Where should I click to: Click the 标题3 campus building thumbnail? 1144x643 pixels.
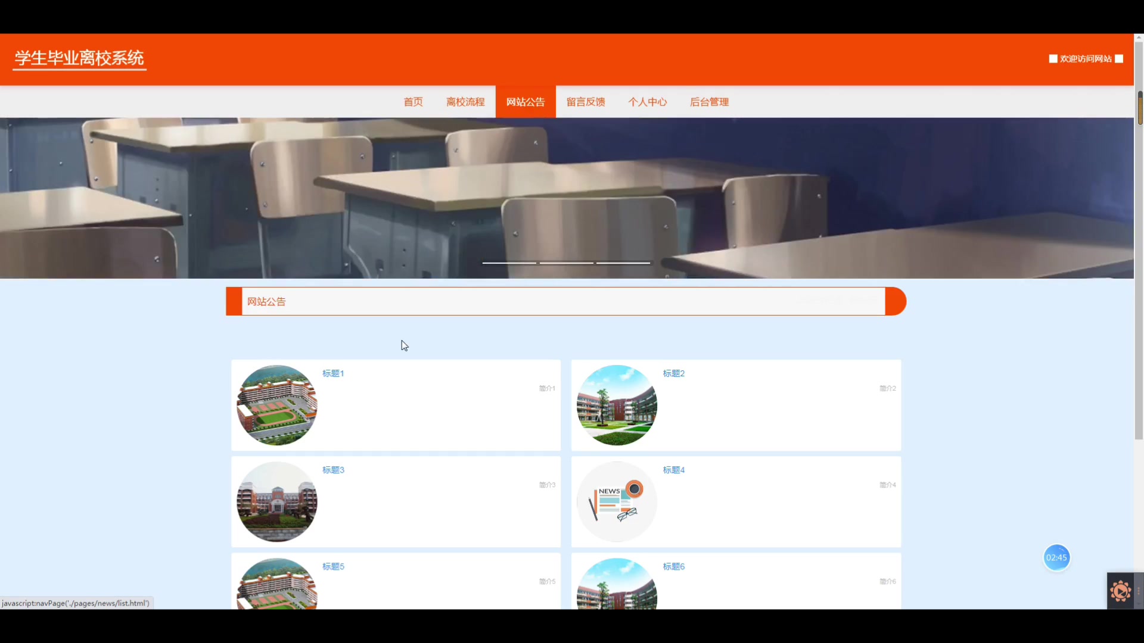277,502
